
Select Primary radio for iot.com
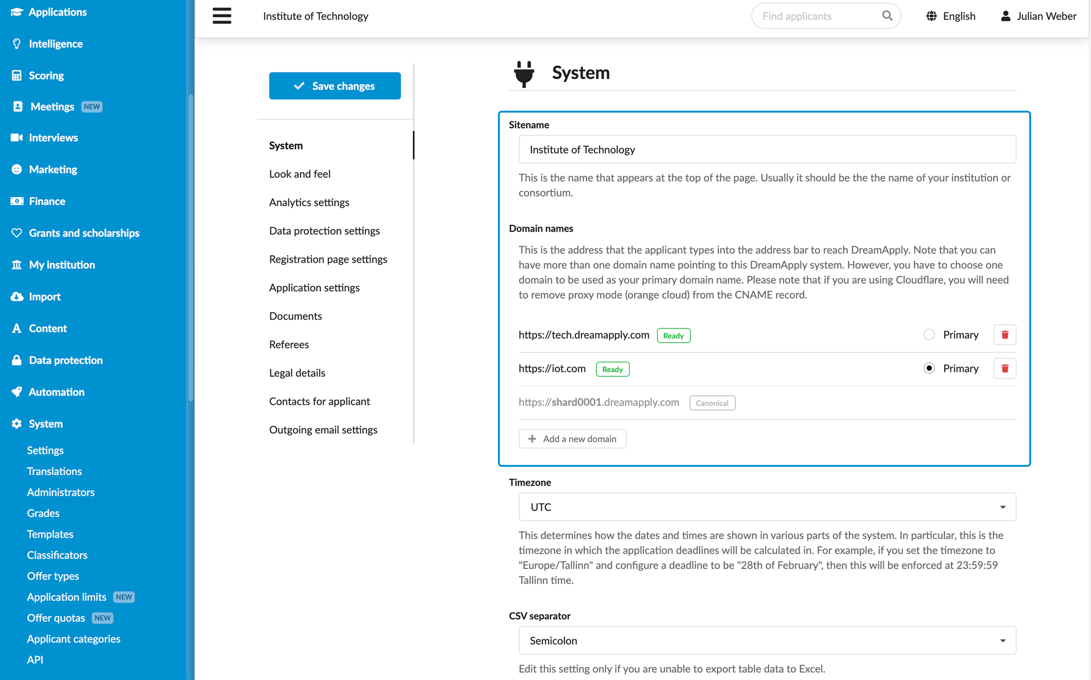tap(929, 368)
